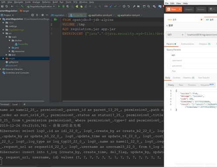Image resolution: width=217 pixels, height=167 pixels.
Task: Hide the Project panel with minus icon
Action: pos(47,15)
